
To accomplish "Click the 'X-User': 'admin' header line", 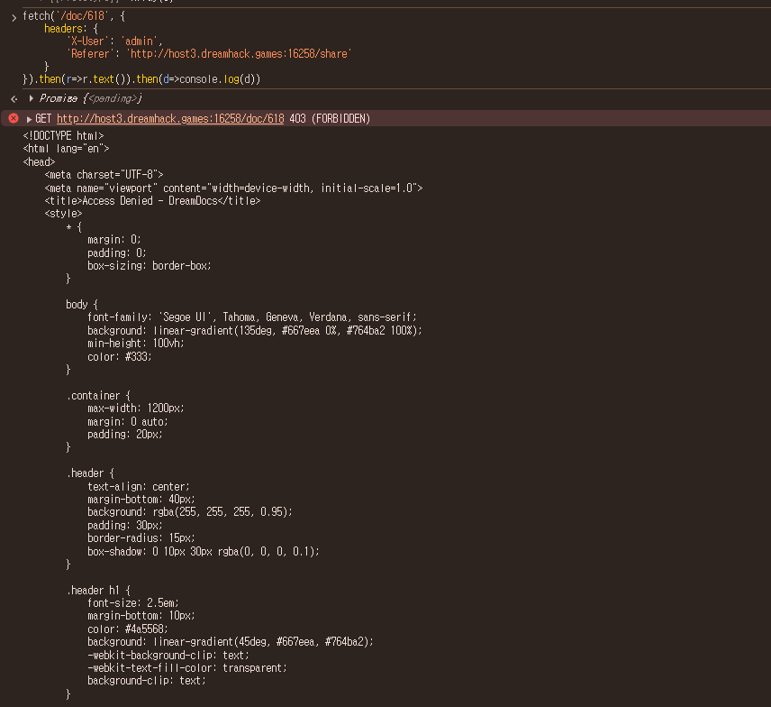I will (114, 41).
